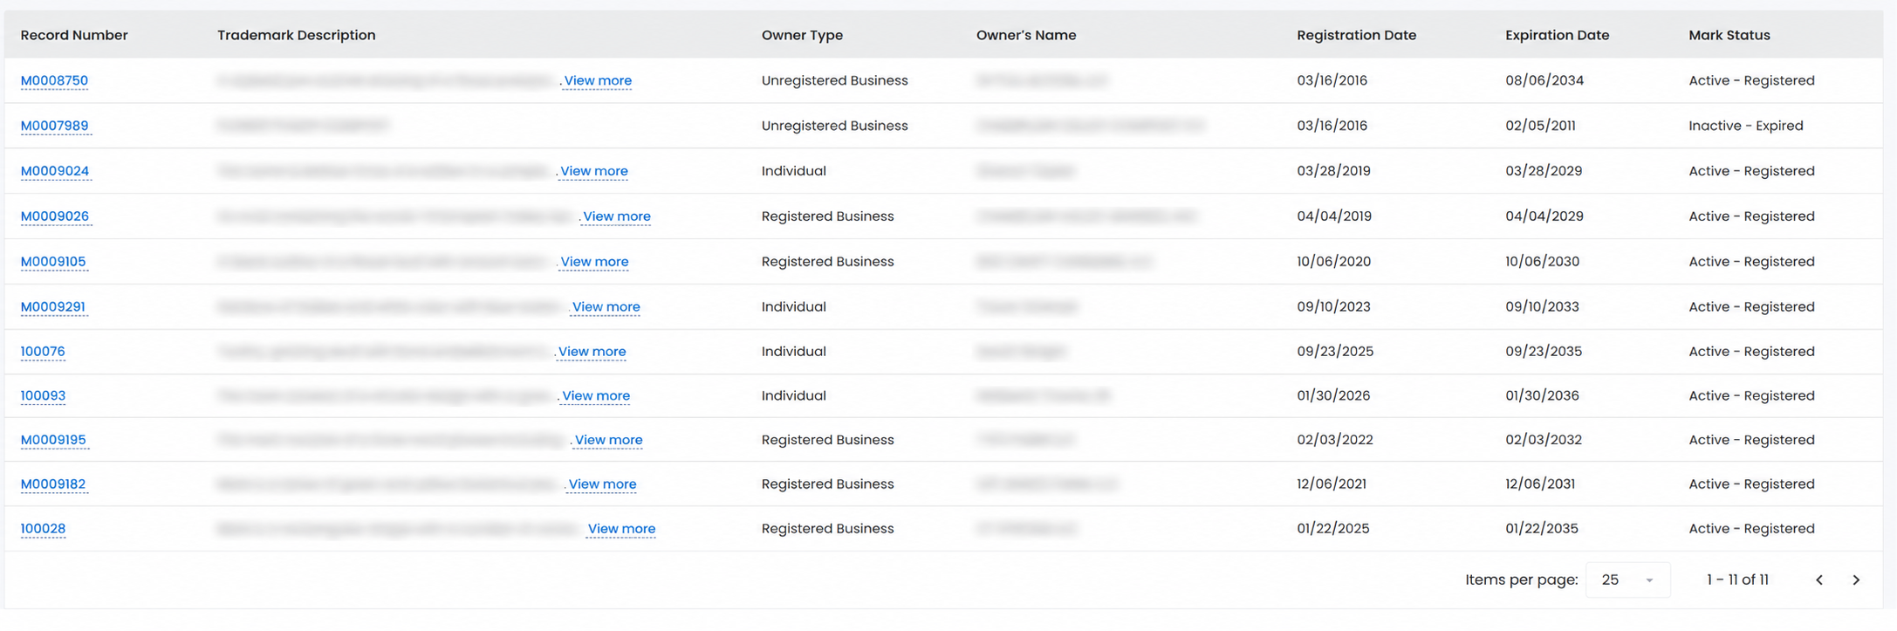
Task: Click View more in the M0009026 row
Action: pyautogui.click(x=617, y=216)
